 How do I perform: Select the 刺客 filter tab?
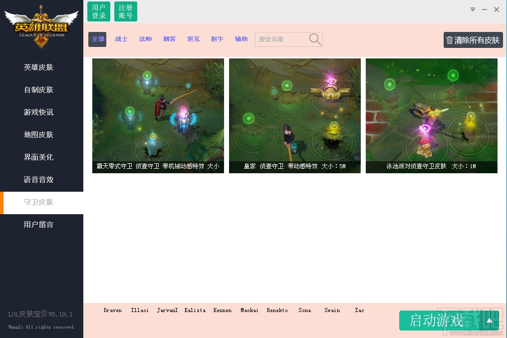coord(169,39)
